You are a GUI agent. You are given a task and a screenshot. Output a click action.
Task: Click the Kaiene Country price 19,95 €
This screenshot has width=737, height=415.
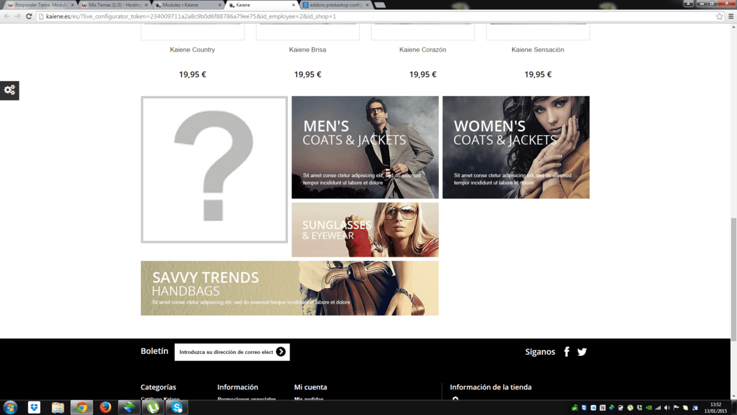pos(192,74)
